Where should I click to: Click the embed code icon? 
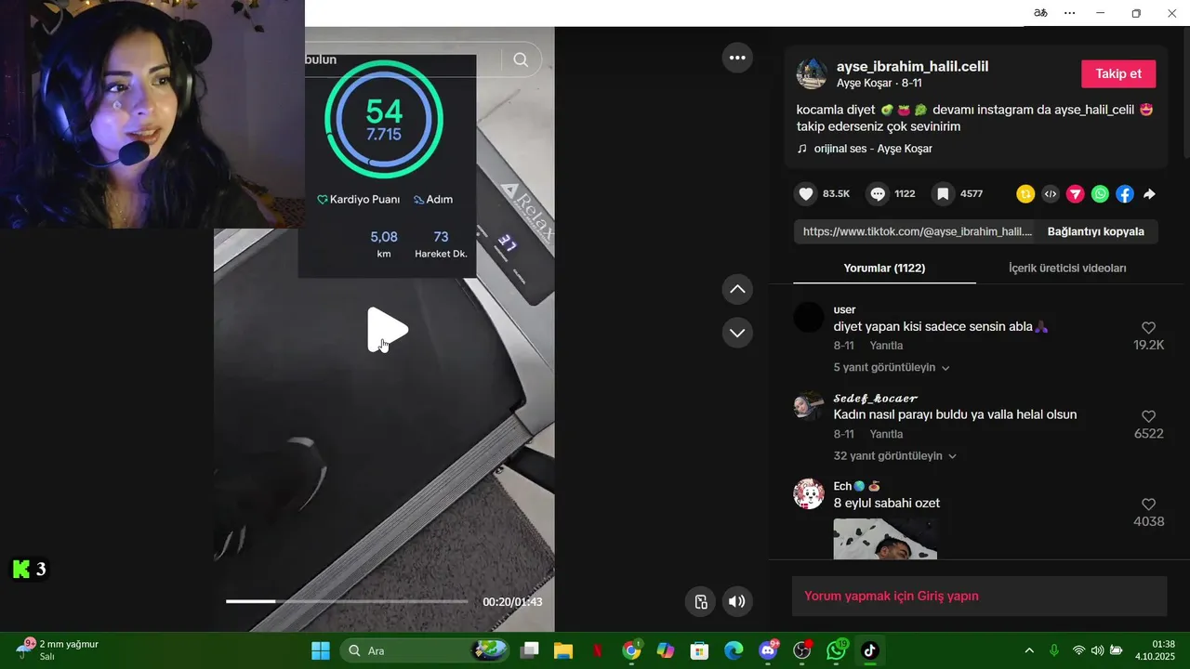pos(1051,194)
